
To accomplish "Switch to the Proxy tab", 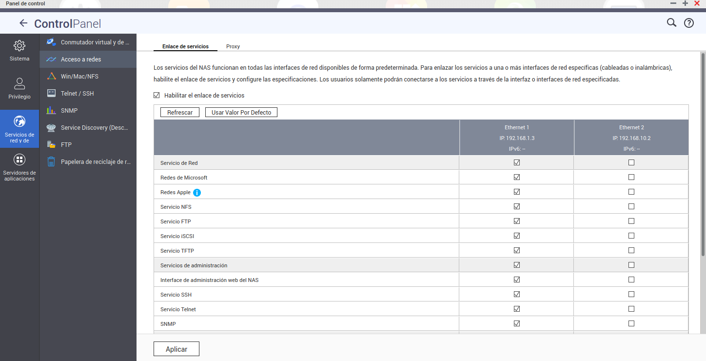I will click(x=233, y=46).
